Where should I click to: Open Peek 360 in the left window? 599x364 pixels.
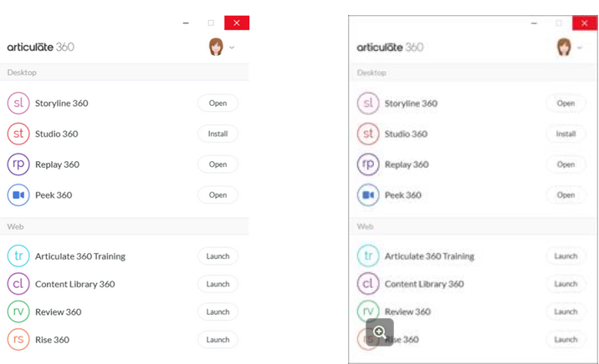click(x=218, y=195)
